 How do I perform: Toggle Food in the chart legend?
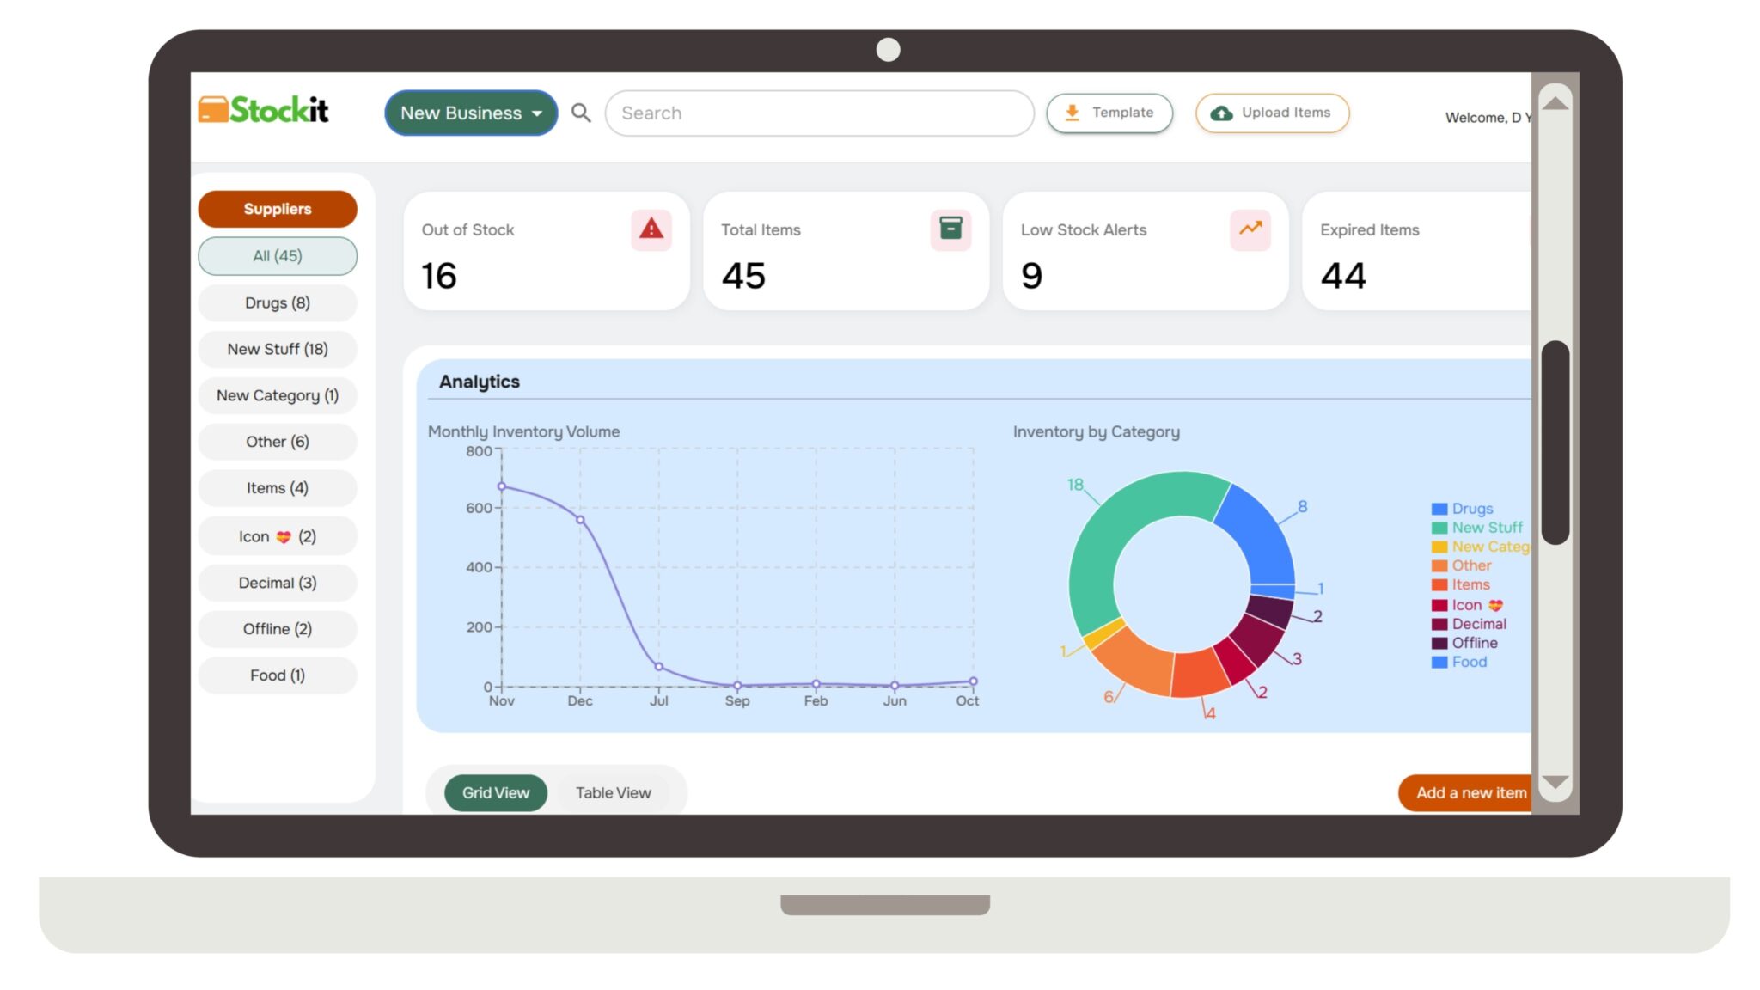click(x=1467, y=662)
